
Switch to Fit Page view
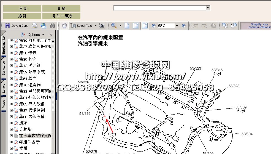point(136,26)
